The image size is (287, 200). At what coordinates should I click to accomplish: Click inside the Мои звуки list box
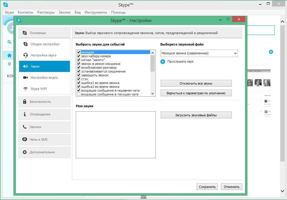pos(116,135)
